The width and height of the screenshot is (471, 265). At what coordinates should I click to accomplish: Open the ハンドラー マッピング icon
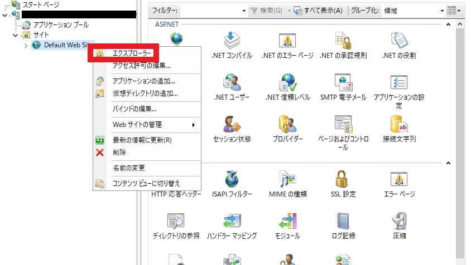click(x=232, y=221)
